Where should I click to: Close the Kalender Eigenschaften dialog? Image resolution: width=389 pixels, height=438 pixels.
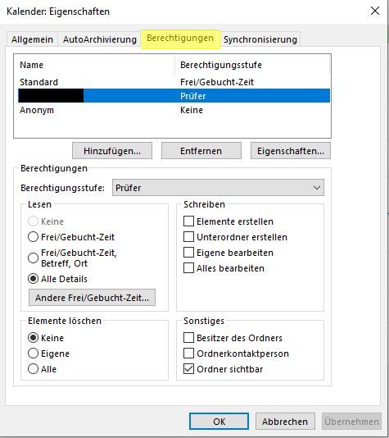click(375, 11)
